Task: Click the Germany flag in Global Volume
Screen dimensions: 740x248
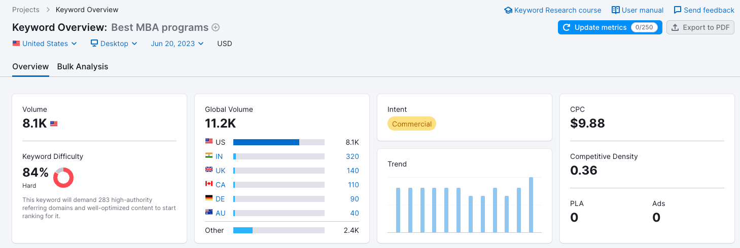Action: 209,198
